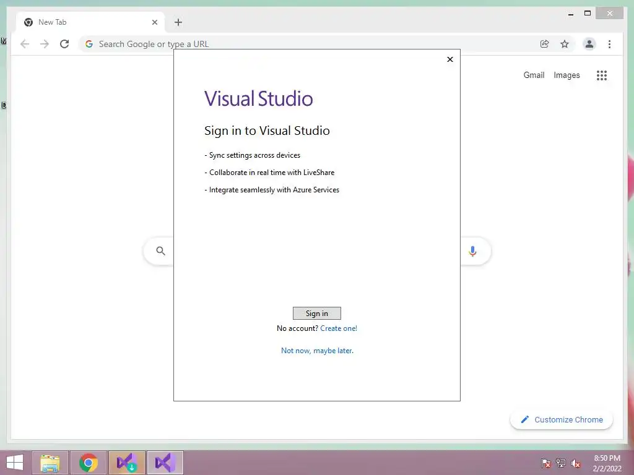
Task: Go forward in Chrome history
Action: [45, 44]
